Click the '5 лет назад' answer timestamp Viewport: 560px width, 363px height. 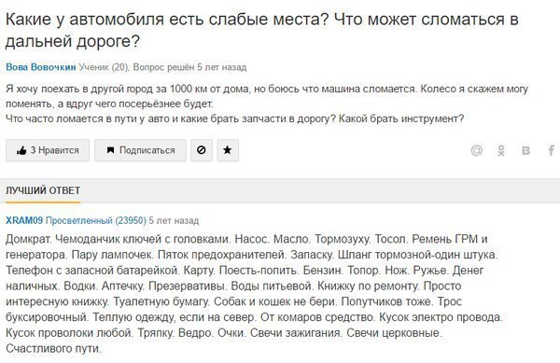174,220
